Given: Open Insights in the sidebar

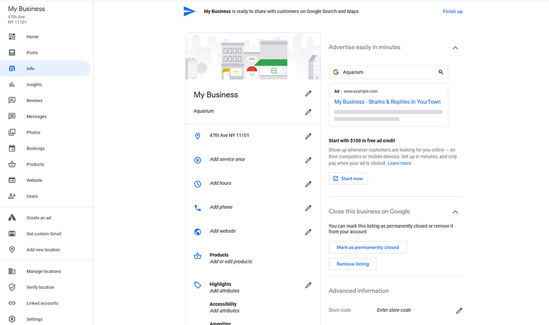Looking at the screenshot, I should click(x=34, y=85).
